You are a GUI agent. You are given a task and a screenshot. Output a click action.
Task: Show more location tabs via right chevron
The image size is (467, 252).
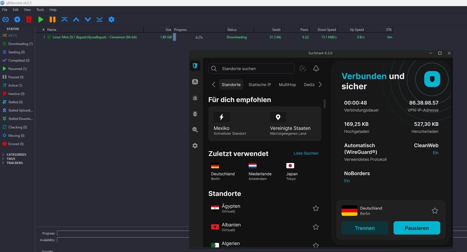320,84
